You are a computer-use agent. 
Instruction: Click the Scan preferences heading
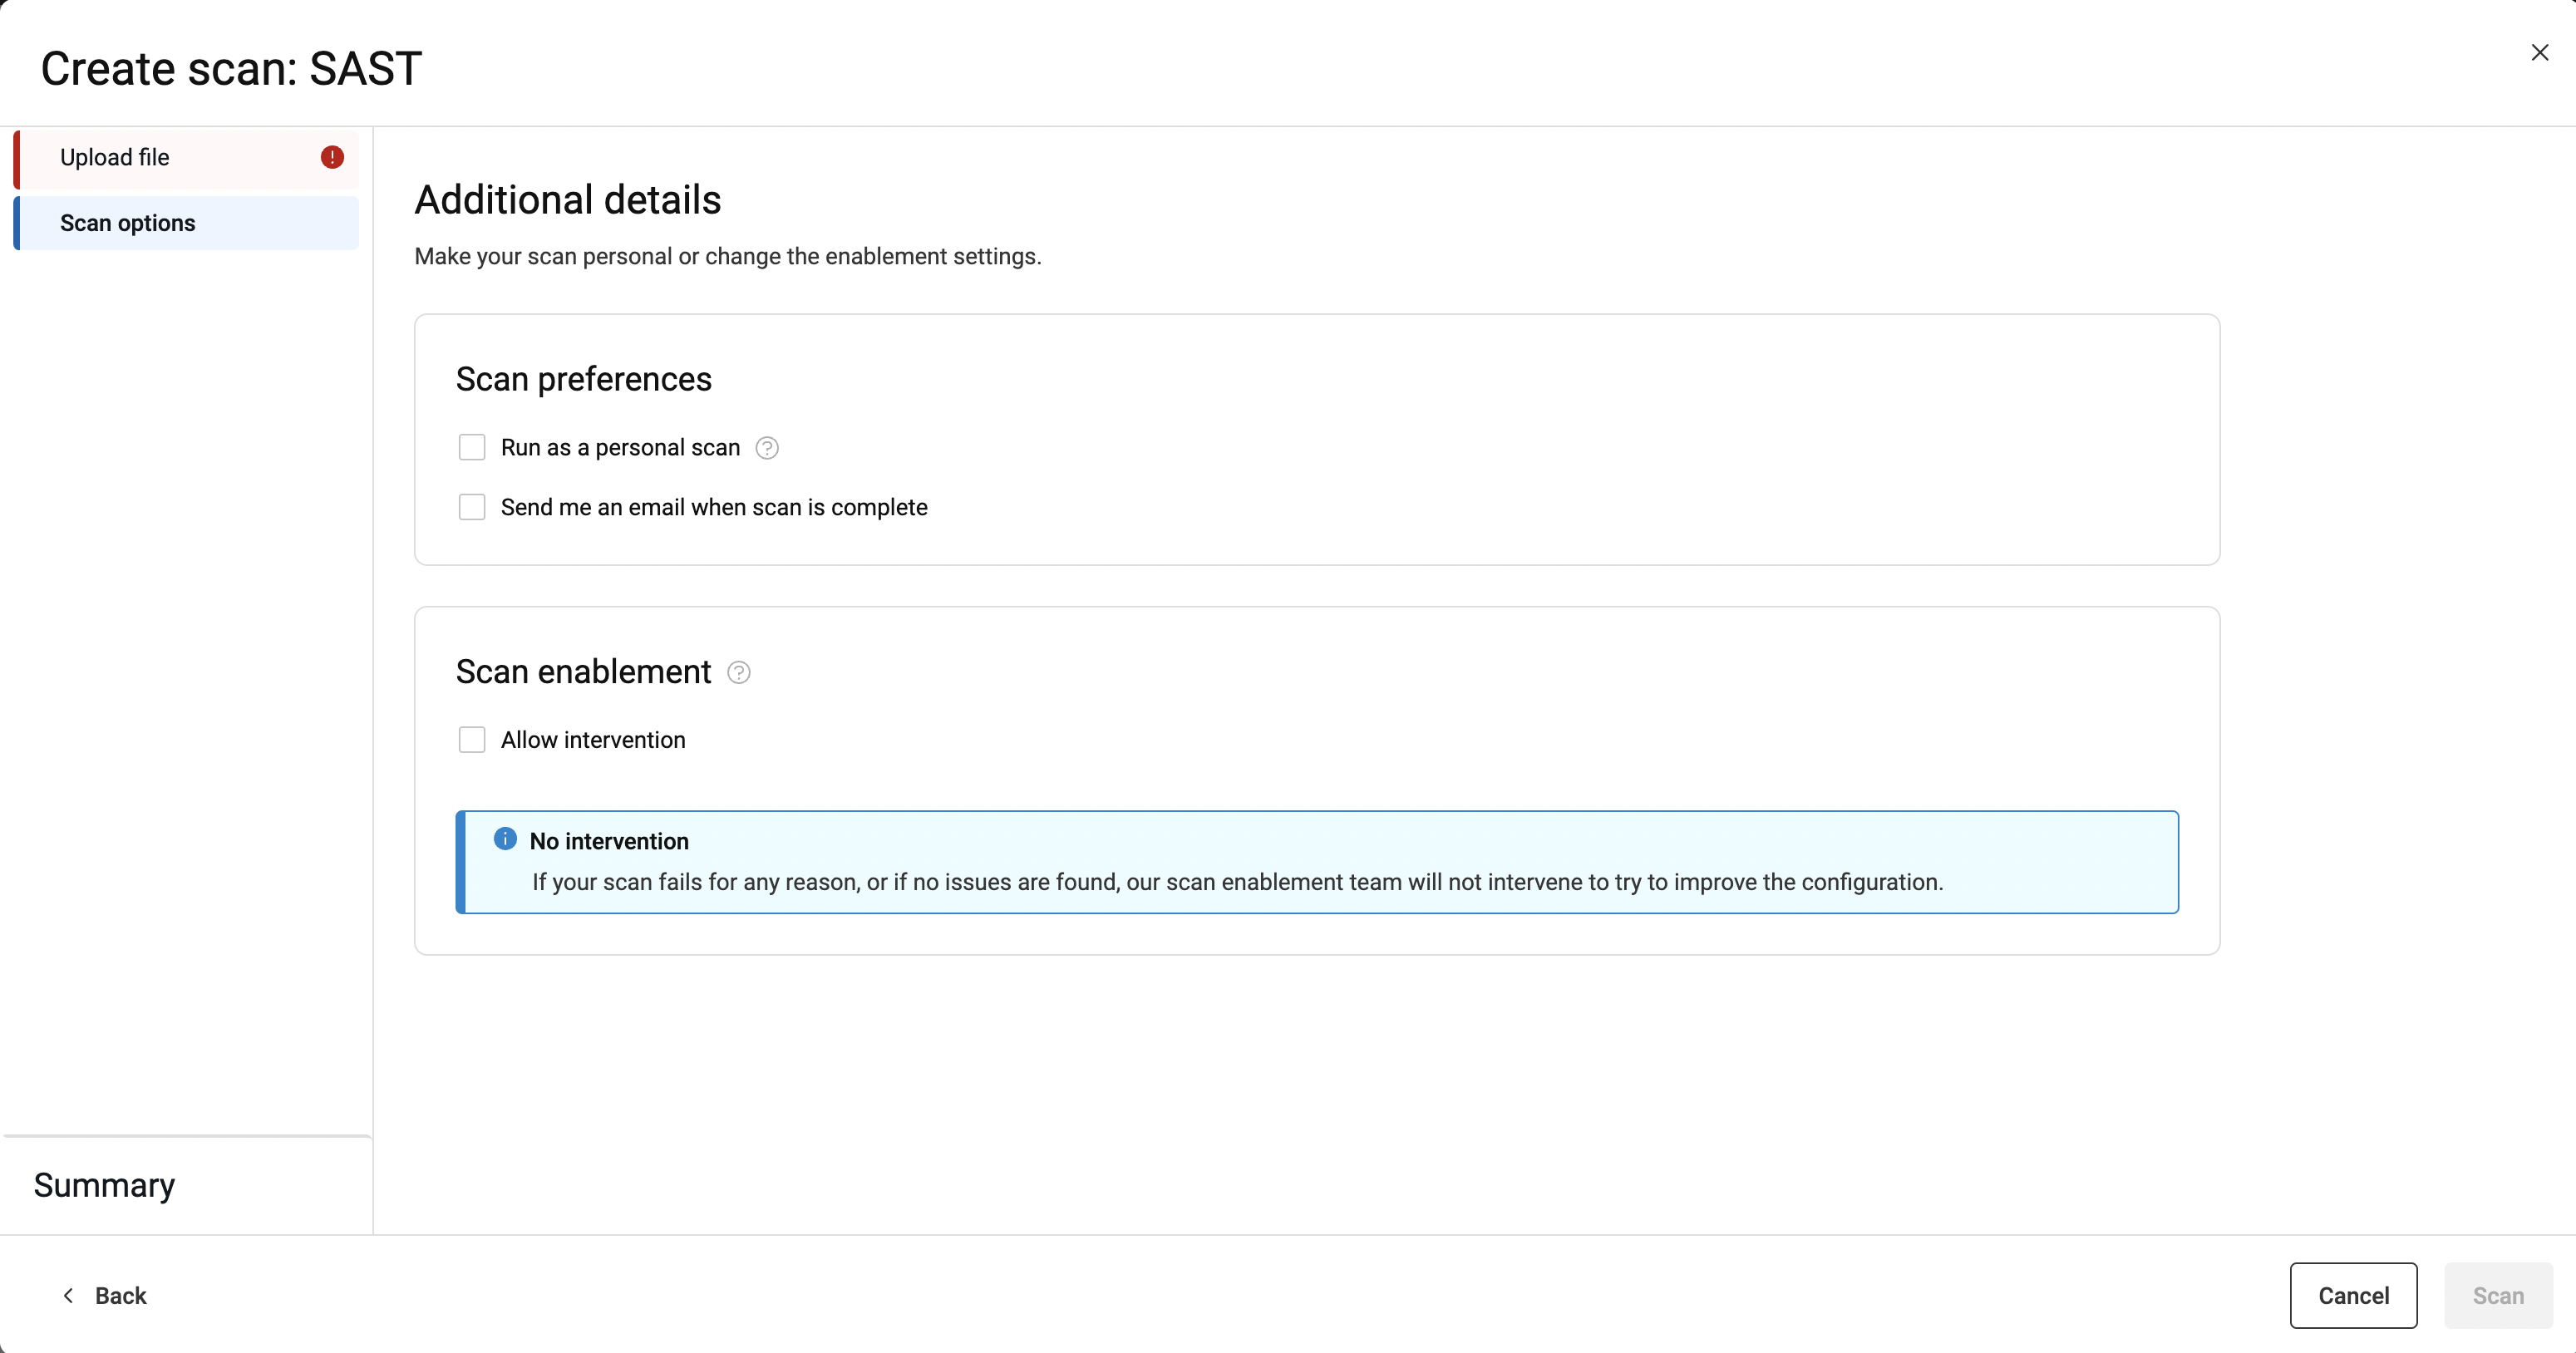584,380
